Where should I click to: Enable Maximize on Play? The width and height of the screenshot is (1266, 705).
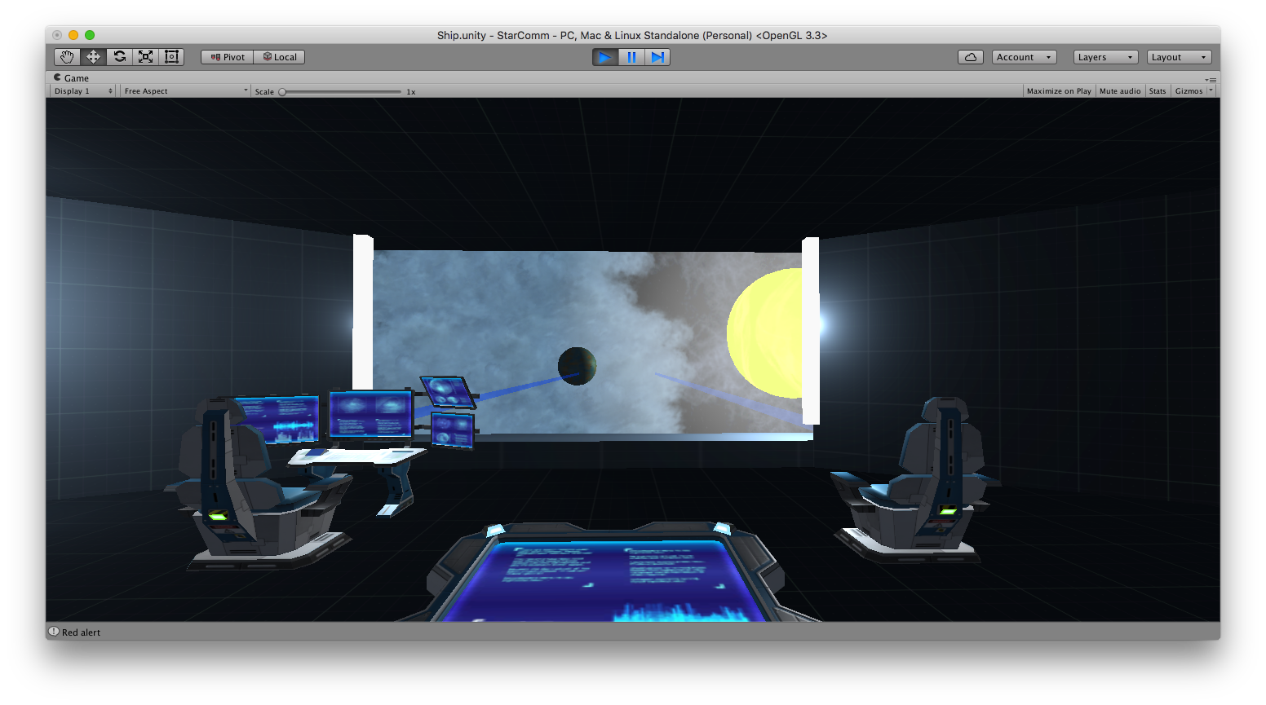pos(1058,91)
